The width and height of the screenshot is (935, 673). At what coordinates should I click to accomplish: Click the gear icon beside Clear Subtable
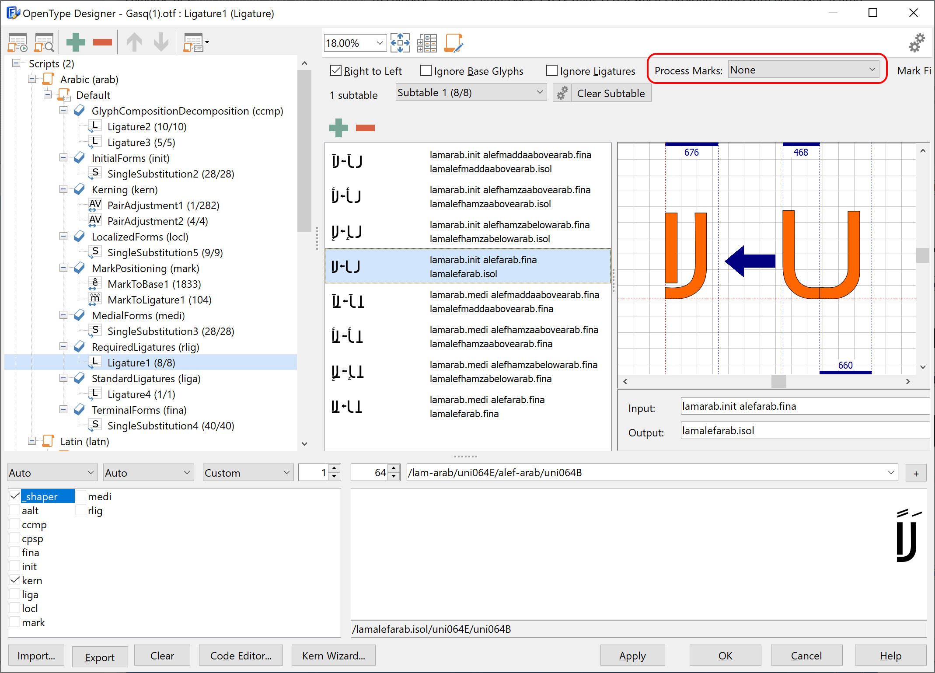click(562, 93)
